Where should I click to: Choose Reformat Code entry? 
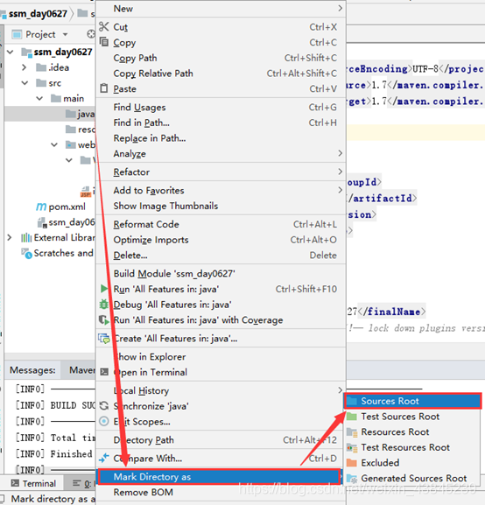[221, 224]
